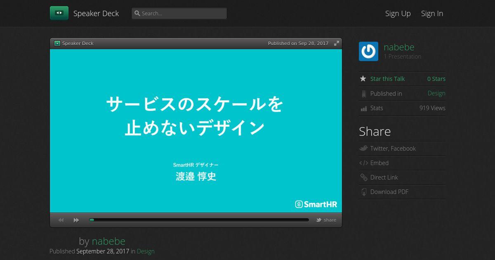This screenshot has width=495, height=260.
Task: Click the star icon beside Star this Talk
Action: pyautogui.click(x=363, y=78)
